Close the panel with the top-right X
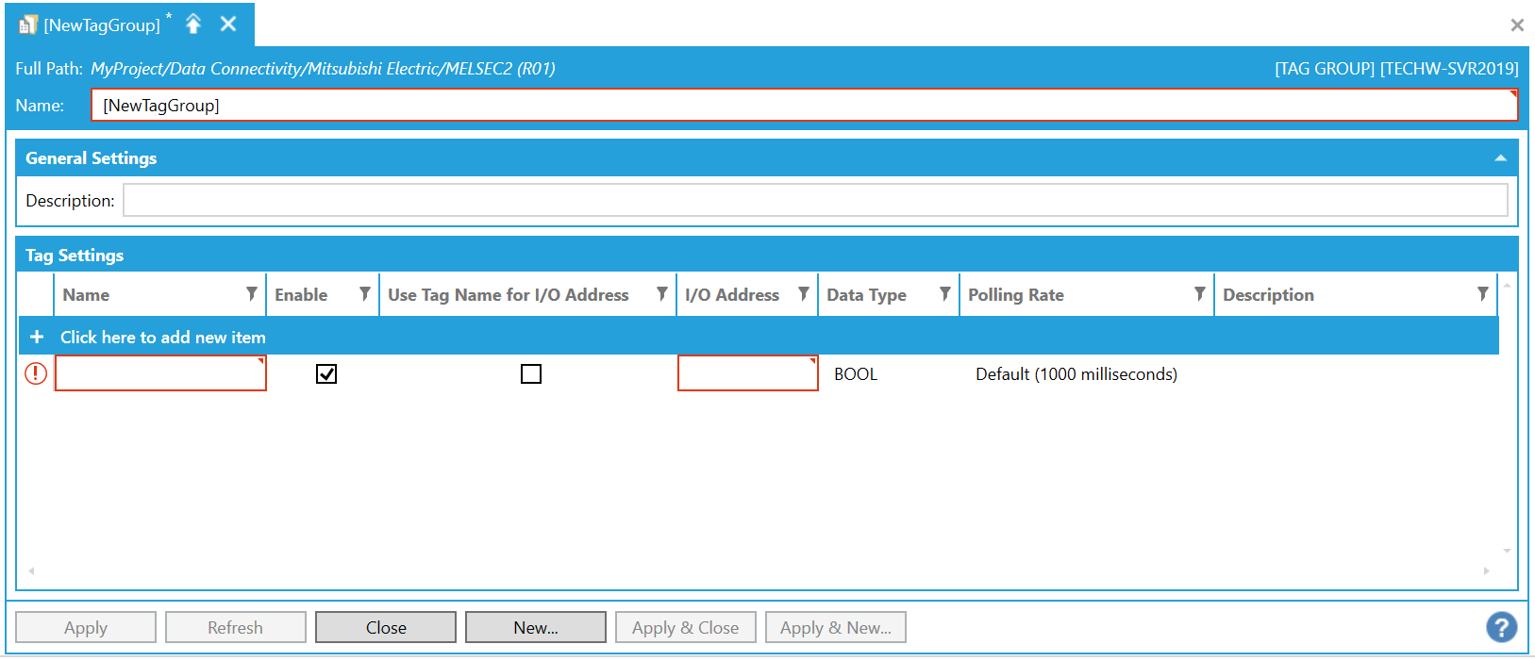This screenshot has height=661, width=1535. tap(1517, 25)
